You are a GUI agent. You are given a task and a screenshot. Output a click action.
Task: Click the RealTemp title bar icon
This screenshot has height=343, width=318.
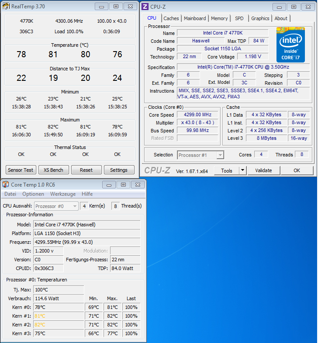[6, 6]
